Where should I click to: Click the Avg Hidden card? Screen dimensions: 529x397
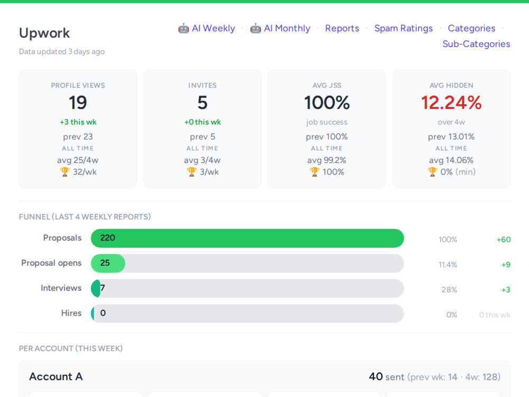click(451, 129)
